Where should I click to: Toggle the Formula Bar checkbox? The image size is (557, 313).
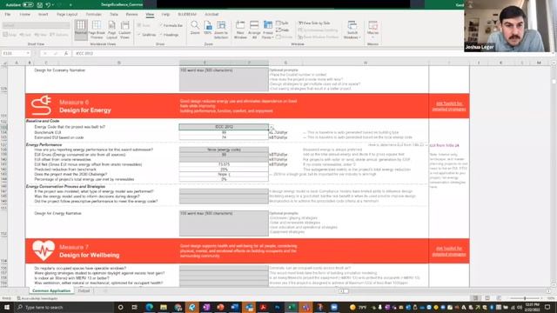tap(171, 25)
